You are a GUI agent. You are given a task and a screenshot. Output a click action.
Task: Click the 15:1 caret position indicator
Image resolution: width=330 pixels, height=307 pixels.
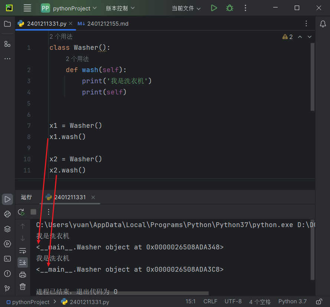(x=190, y=301)
